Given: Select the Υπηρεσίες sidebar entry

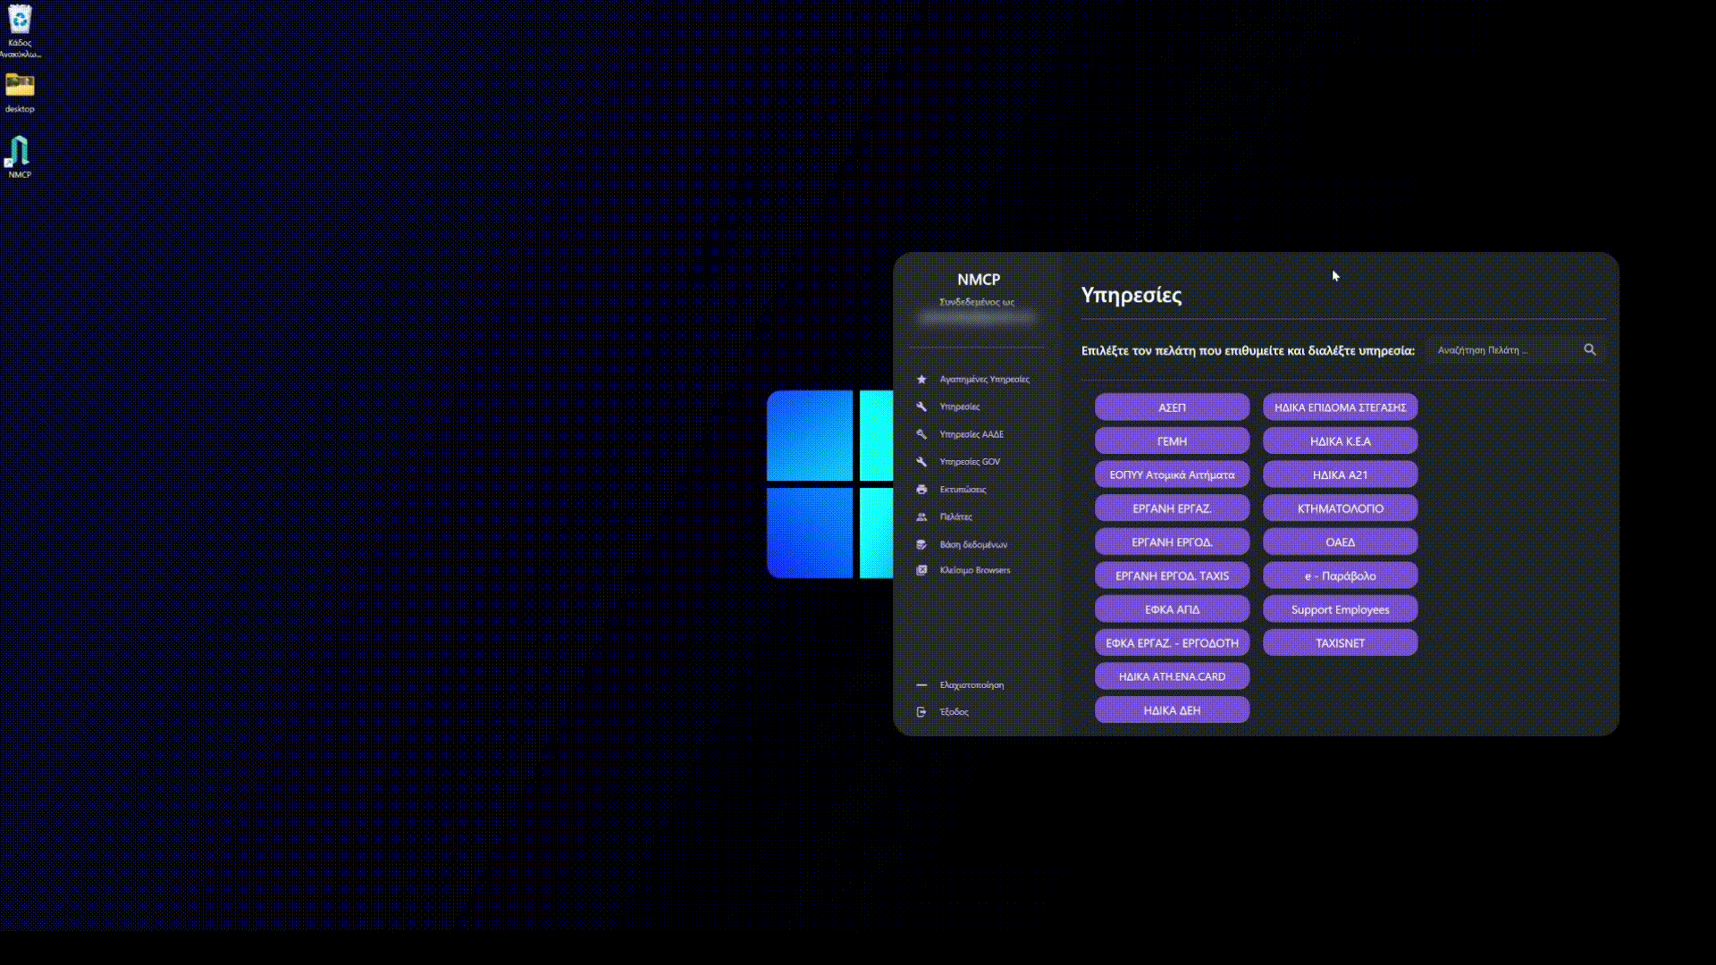Looking at the screenshot, I should [959, 407].
